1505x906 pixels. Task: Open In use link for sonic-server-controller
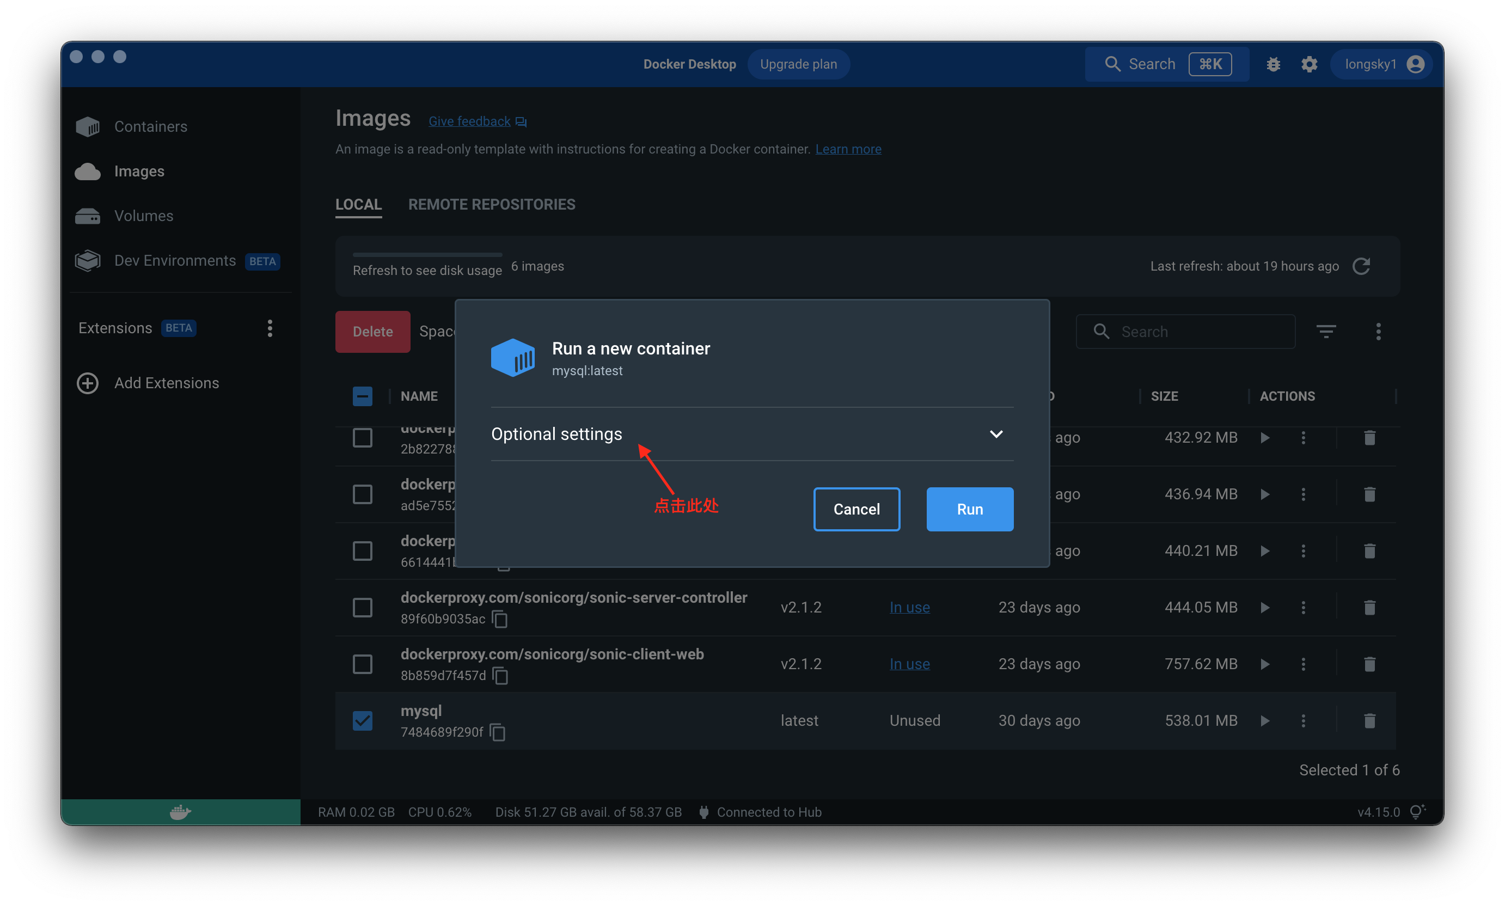click(909, 608)
